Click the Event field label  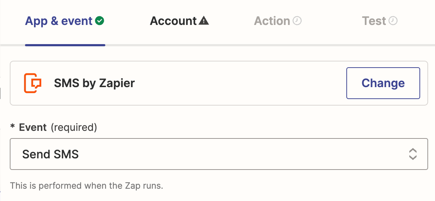pyautogui.click(x=33, y=127)
